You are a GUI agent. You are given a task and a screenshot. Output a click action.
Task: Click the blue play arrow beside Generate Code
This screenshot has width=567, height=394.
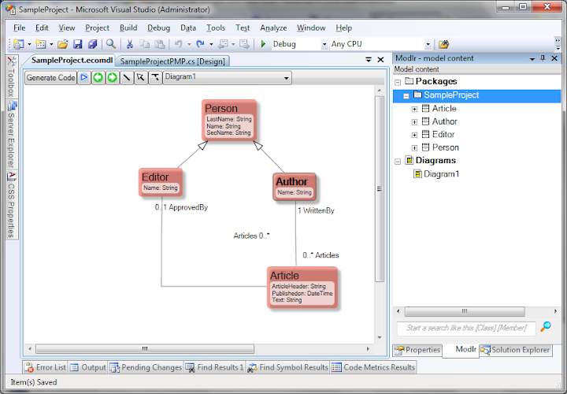84,77
